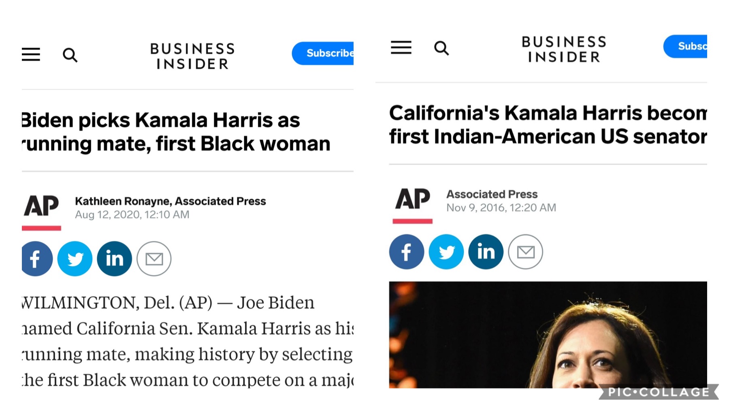Open the Kamala Harris article photo

548,334
